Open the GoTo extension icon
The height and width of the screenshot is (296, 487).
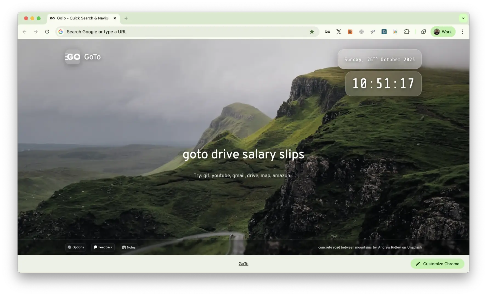327,32
